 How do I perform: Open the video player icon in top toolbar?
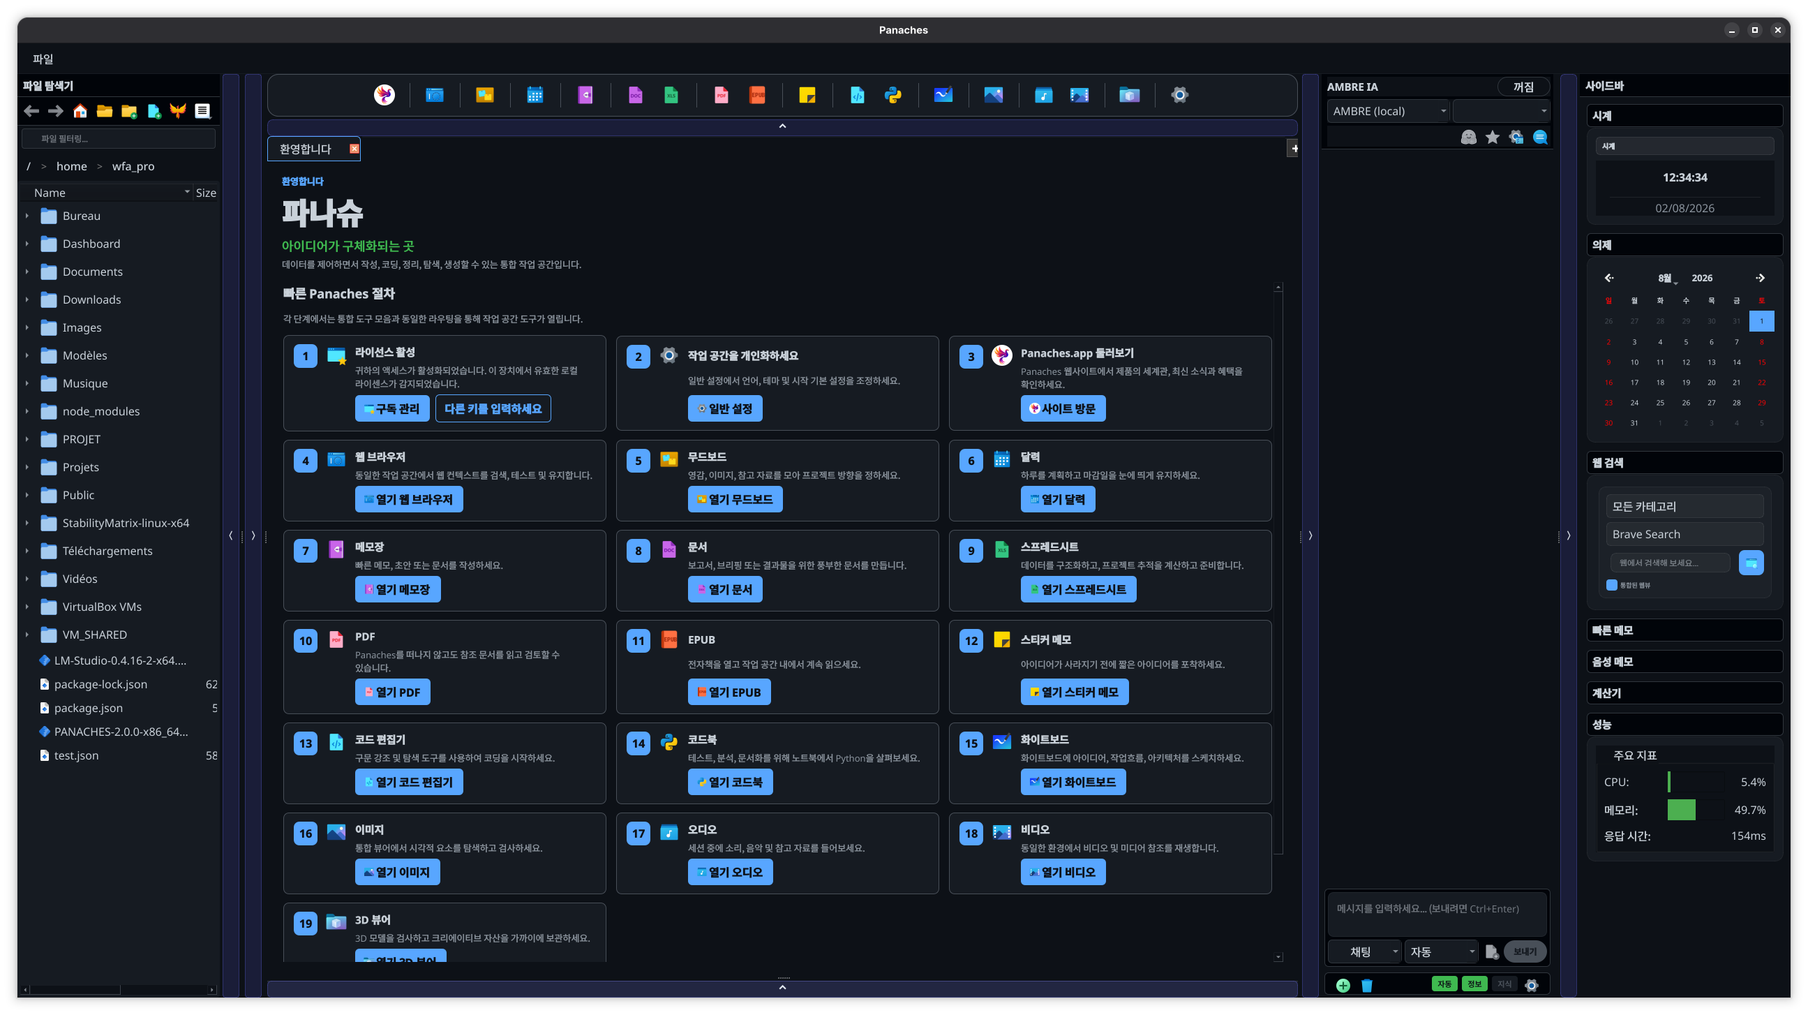click(1079, 95)
